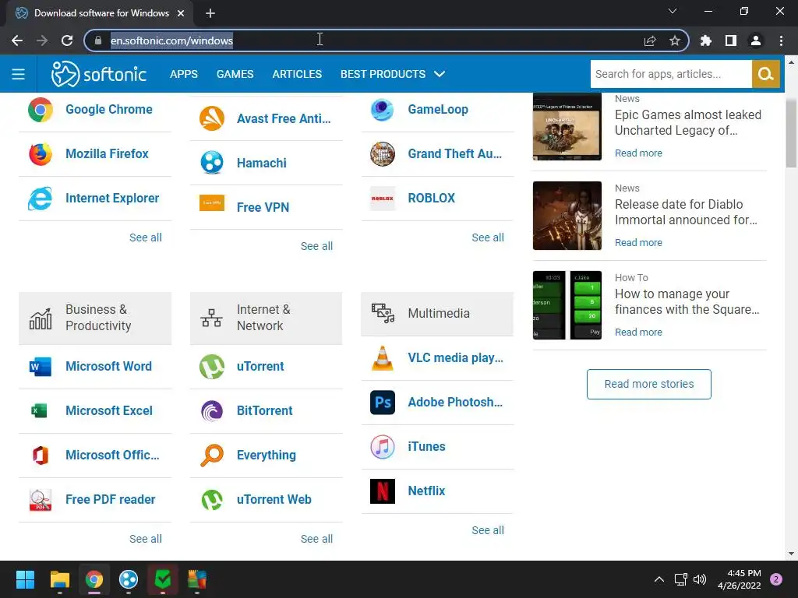
Task: Click the Mozilla Firefox app icon
Action: click(x=41, y=154)
